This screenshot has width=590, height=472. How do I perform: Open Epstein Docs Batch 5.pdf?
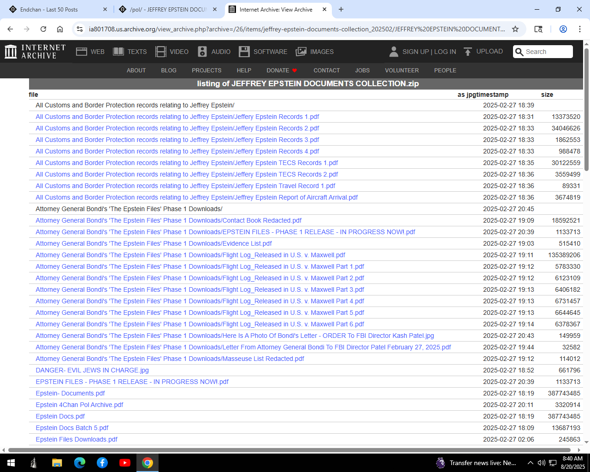coord(72,428)
